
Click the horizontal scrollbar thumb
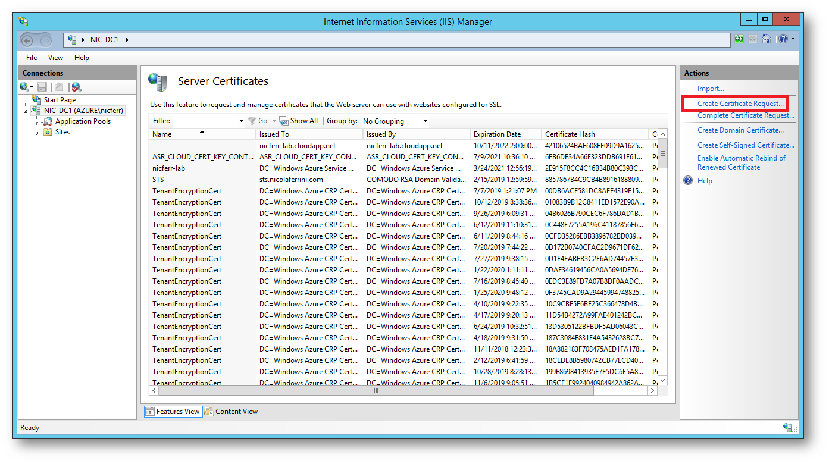pos(376,391)
